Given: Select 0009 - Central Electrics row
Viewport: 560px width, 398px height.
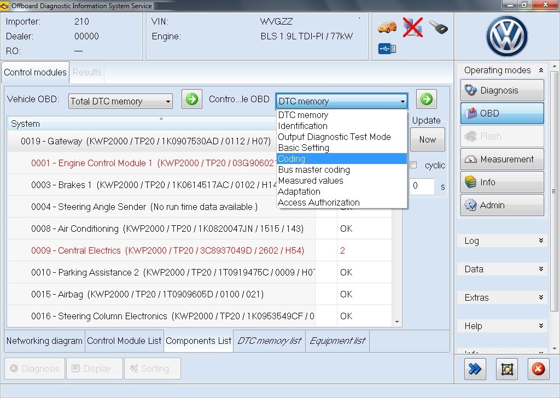Looking at the screenshot, I should [x=200, y=250].
